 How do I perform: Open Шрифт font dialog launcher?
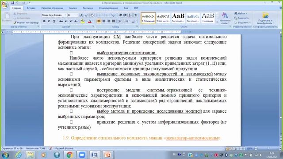pyautogui.click(x=93, y=26)
